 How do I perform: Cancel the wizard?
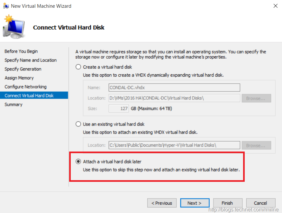(260, 203)
